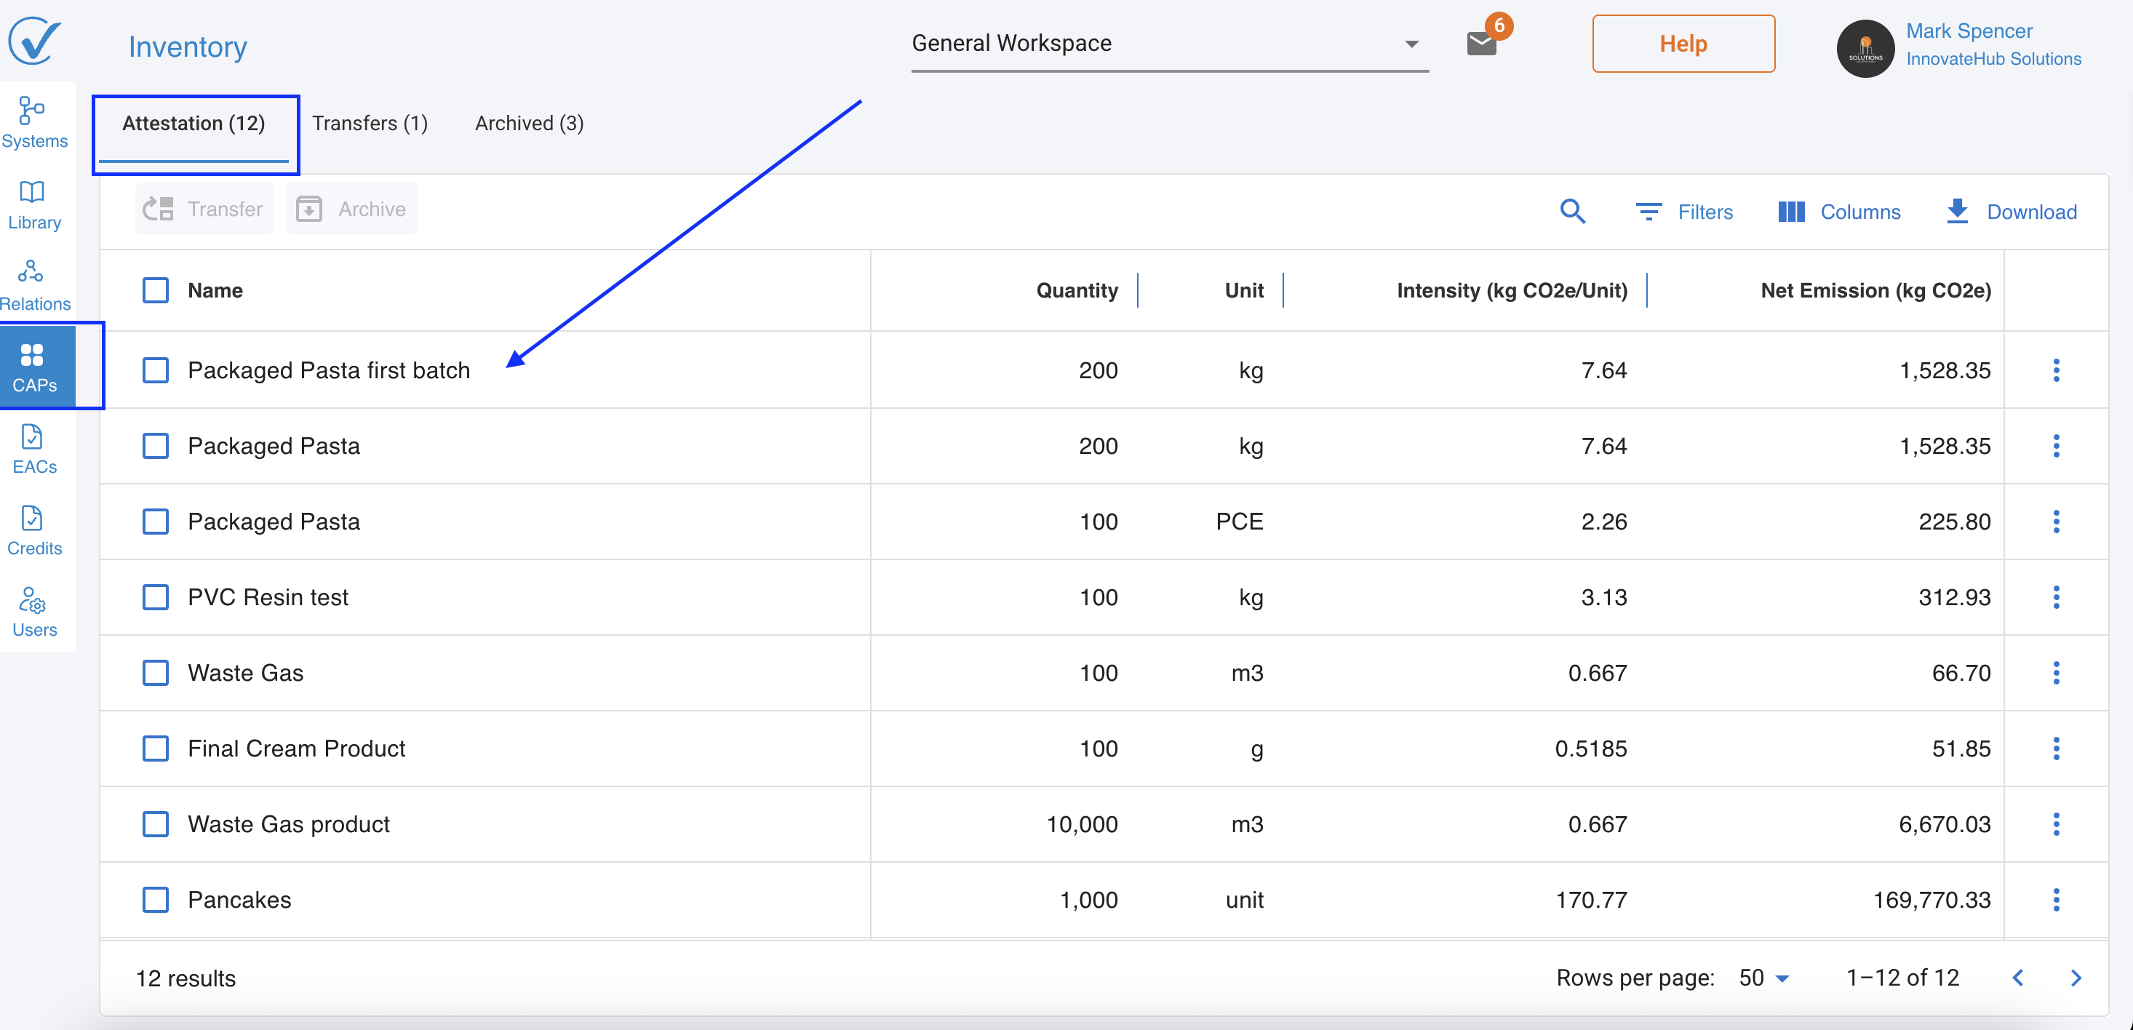The image size is (2133, 1030).
Task: Open the mail notifications icon
Action: 1481,43
